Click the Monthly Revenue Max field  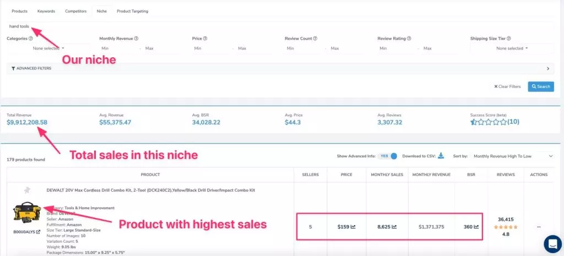pos(162,48)
